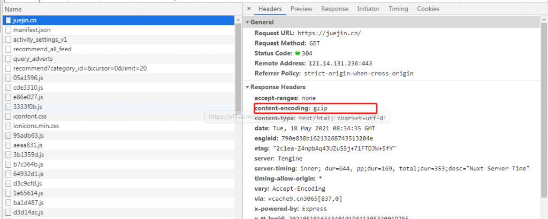Select the ionicons.min.css request
Image resolution: width=548 pixels, height=219 pixels.
[119, 126]
